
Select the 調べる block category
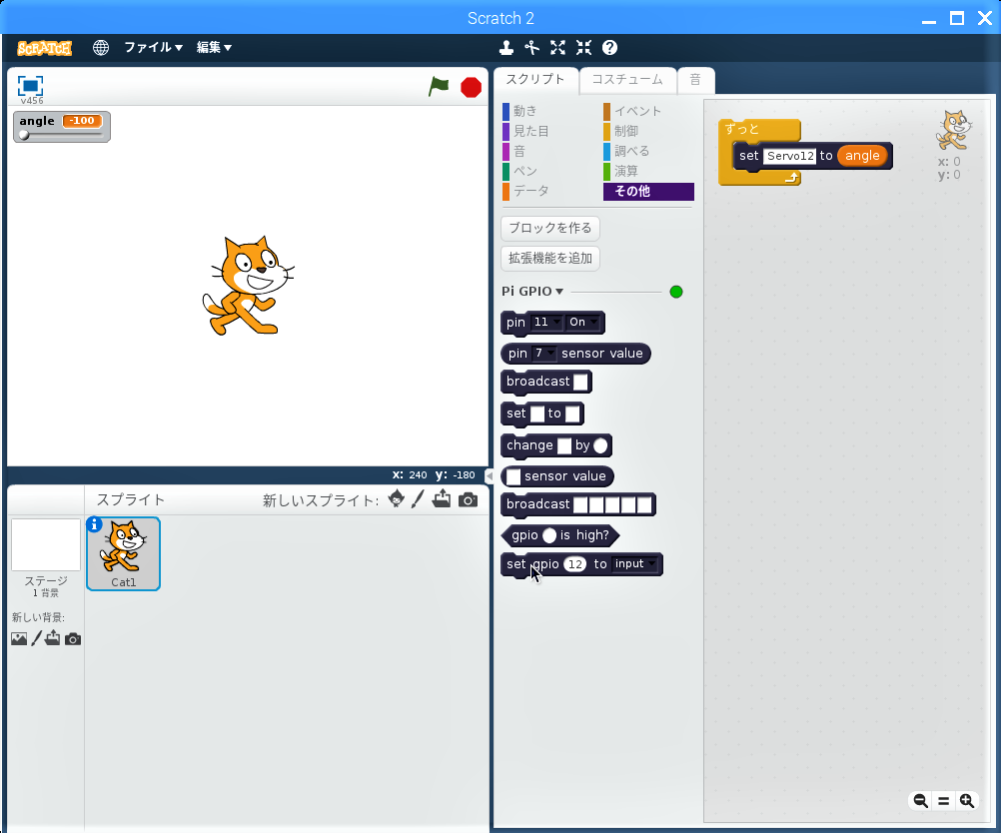pos(632,151)
